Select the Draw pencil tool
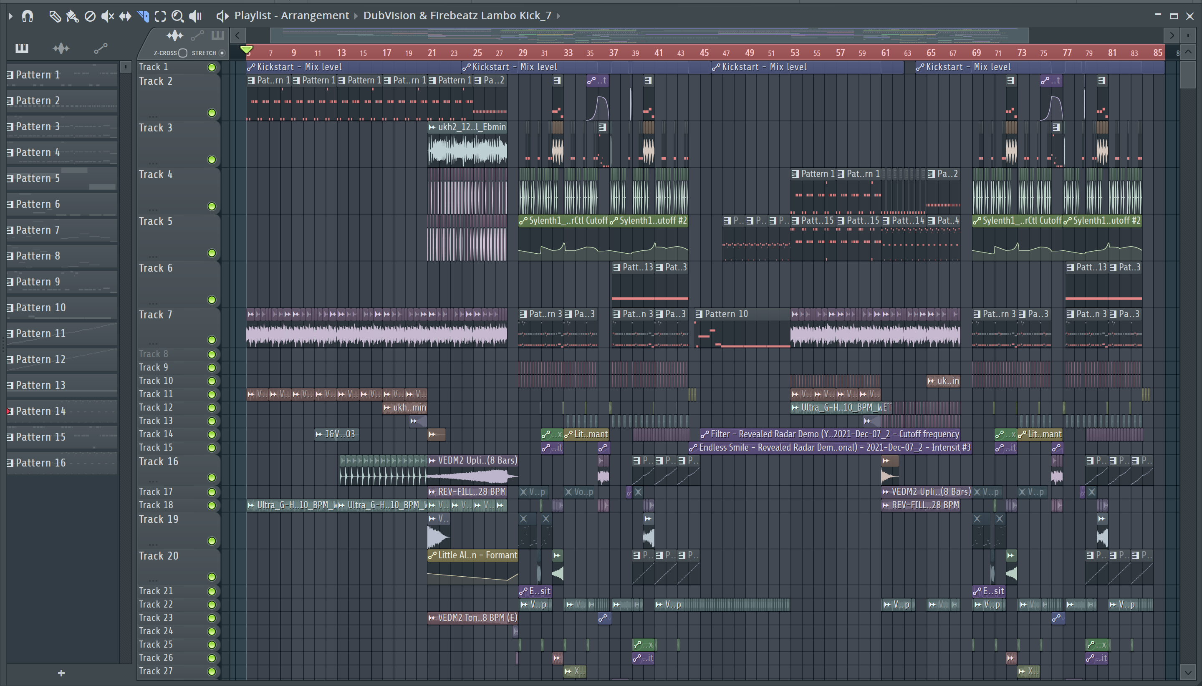 [x=55, y=16]
